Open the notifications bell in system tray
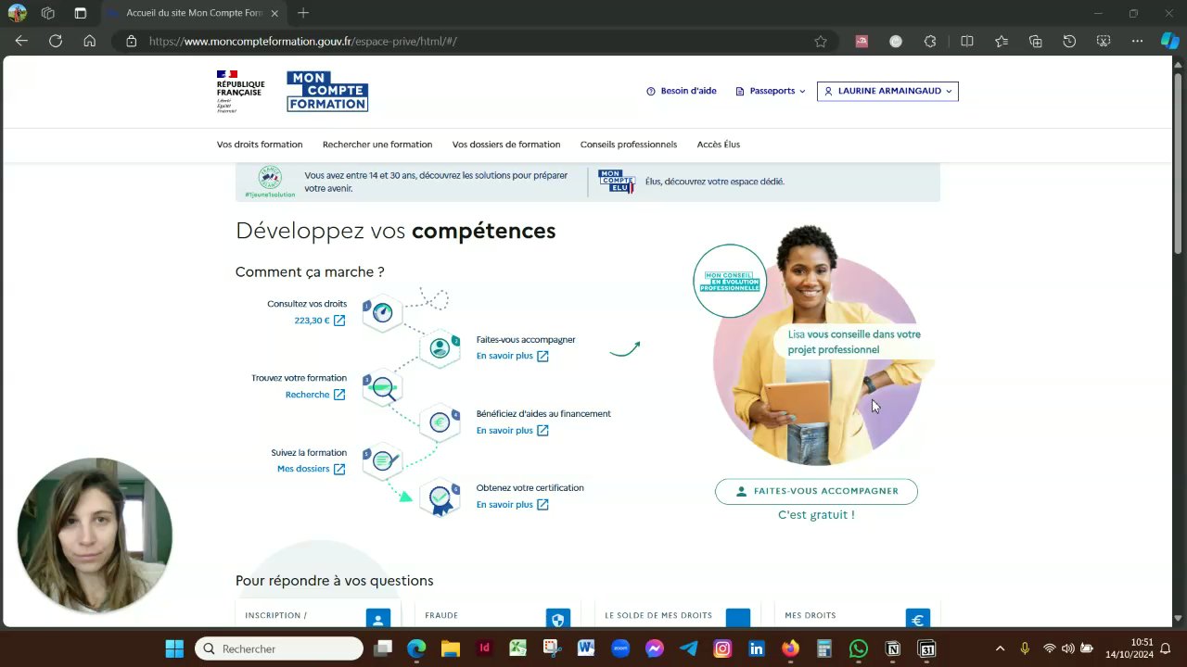This screenshot has width=1187, height=667. (1166, 648)
